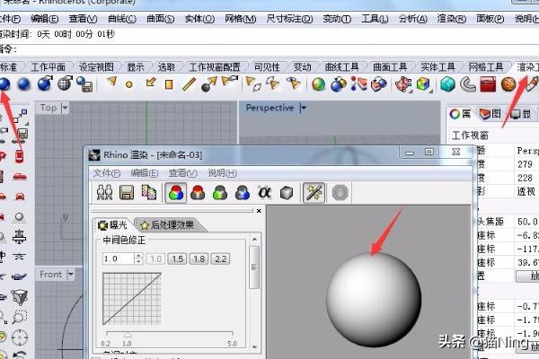Toggle the green channel view

coord(220,193)
